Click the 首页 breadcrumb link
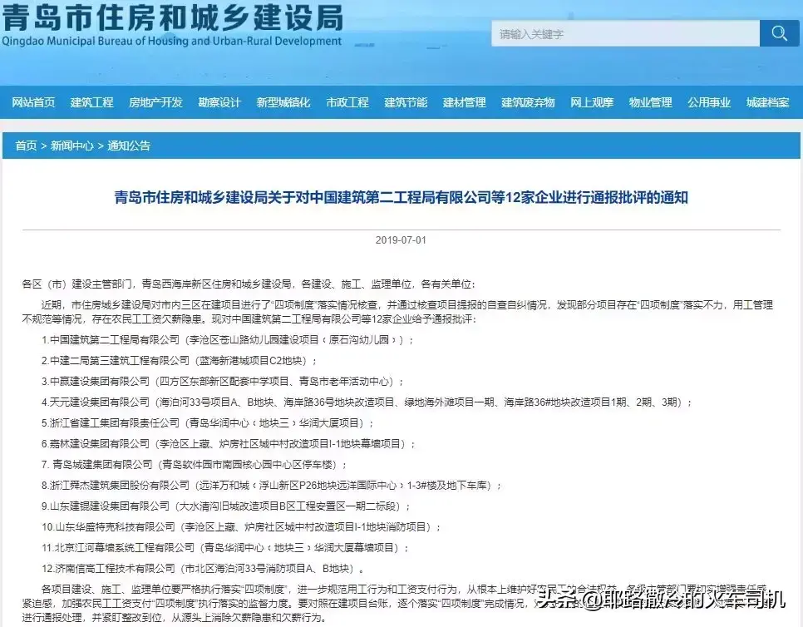803x627 pixels. tap(26, 146)
